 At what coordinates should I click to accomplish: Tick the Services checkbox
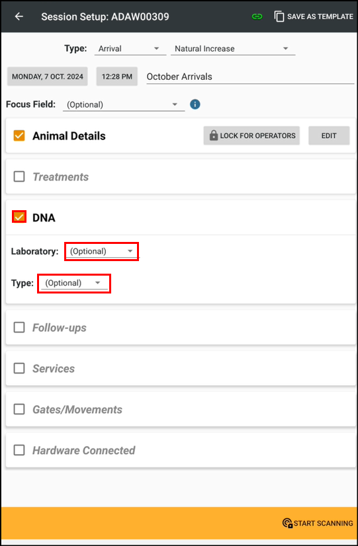coord(19,368)
